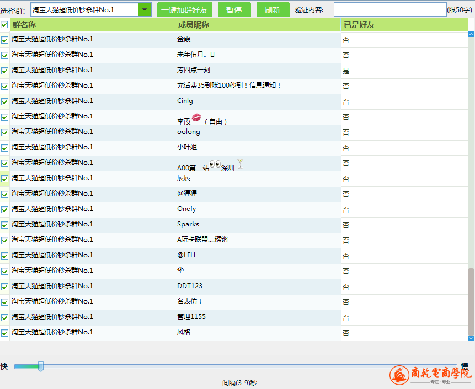
Task: Toggle the checkbox for Onefy row
Action: (x=4, y=209)
